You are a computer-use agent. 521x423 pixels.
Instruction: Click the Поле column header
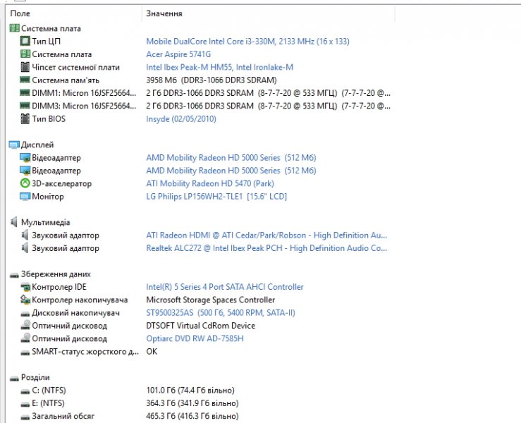20,13
